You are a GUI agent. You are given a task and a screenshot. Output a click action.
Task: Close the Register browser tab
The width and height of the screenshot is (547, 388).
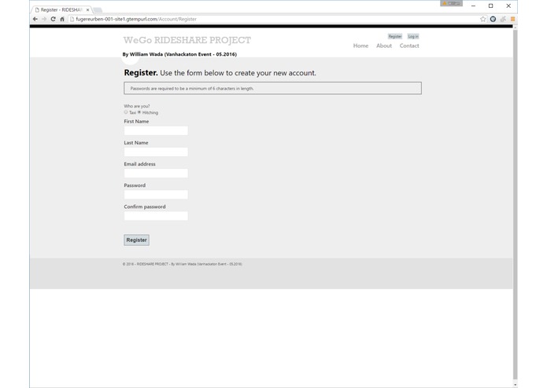pyautogui.click(x=87, y=9)
